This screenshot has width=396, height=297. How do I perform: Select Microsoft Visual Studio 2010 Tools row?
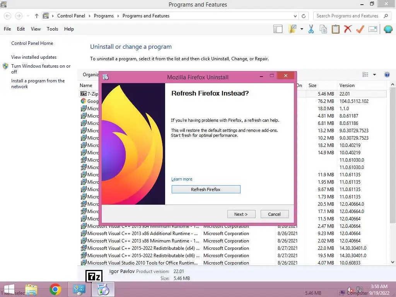pyautogui.click(x=232, y=263)
